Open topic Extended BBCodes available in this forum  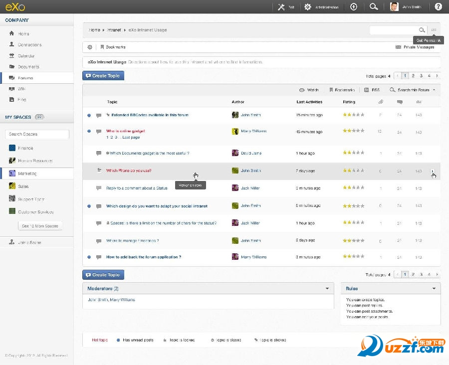tap(150, 115)
